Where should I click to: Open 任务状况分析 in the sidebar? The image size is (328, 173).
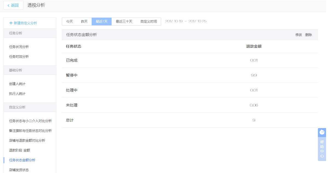point(19,47)
